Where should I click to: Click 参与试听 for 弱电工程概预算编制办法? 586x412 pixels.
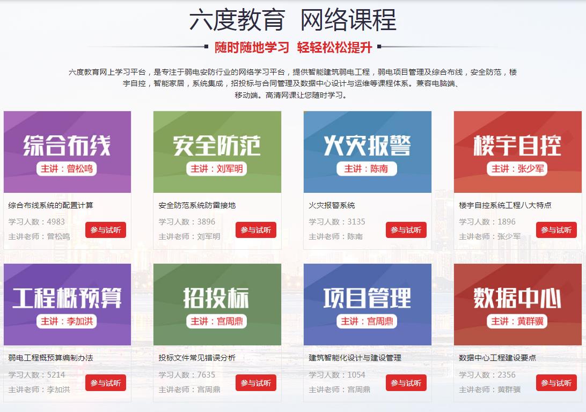point(106,383)
